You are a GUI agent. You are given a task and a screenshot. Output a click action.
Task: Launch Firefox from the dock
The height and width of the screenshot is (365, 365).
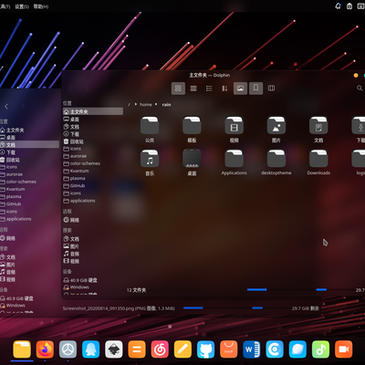pos(45,349)
